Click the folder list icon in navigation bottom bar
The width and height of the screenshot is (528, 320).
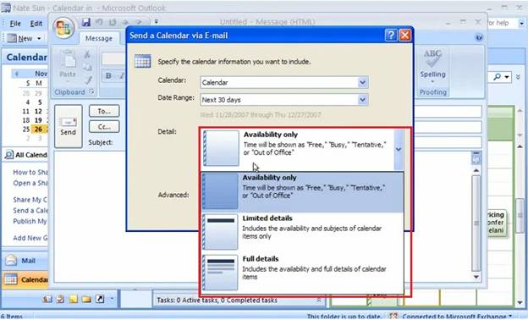86,299
